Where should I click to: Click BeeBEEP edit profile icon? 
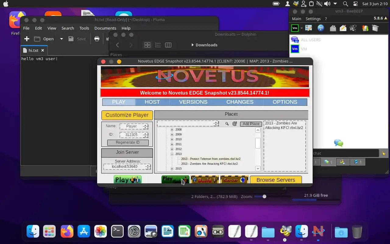coord(309,28)
